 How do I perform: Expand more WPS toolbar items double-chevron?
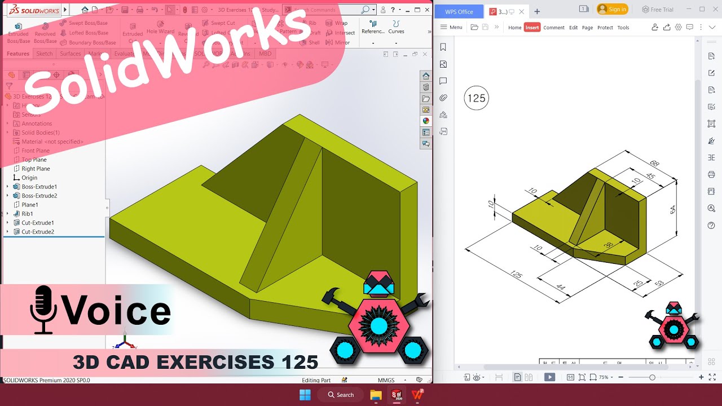click(496, 27)
